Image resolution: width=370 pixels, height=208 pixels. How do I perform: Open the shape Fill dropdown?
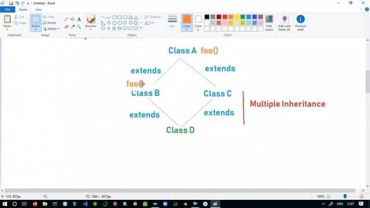151,23
